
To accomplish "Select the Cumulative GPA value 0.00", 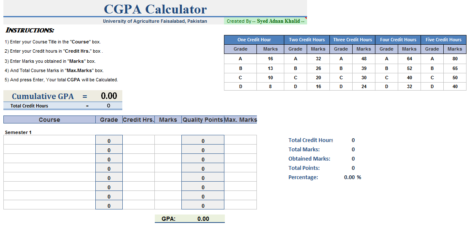I will click(109, 96).
